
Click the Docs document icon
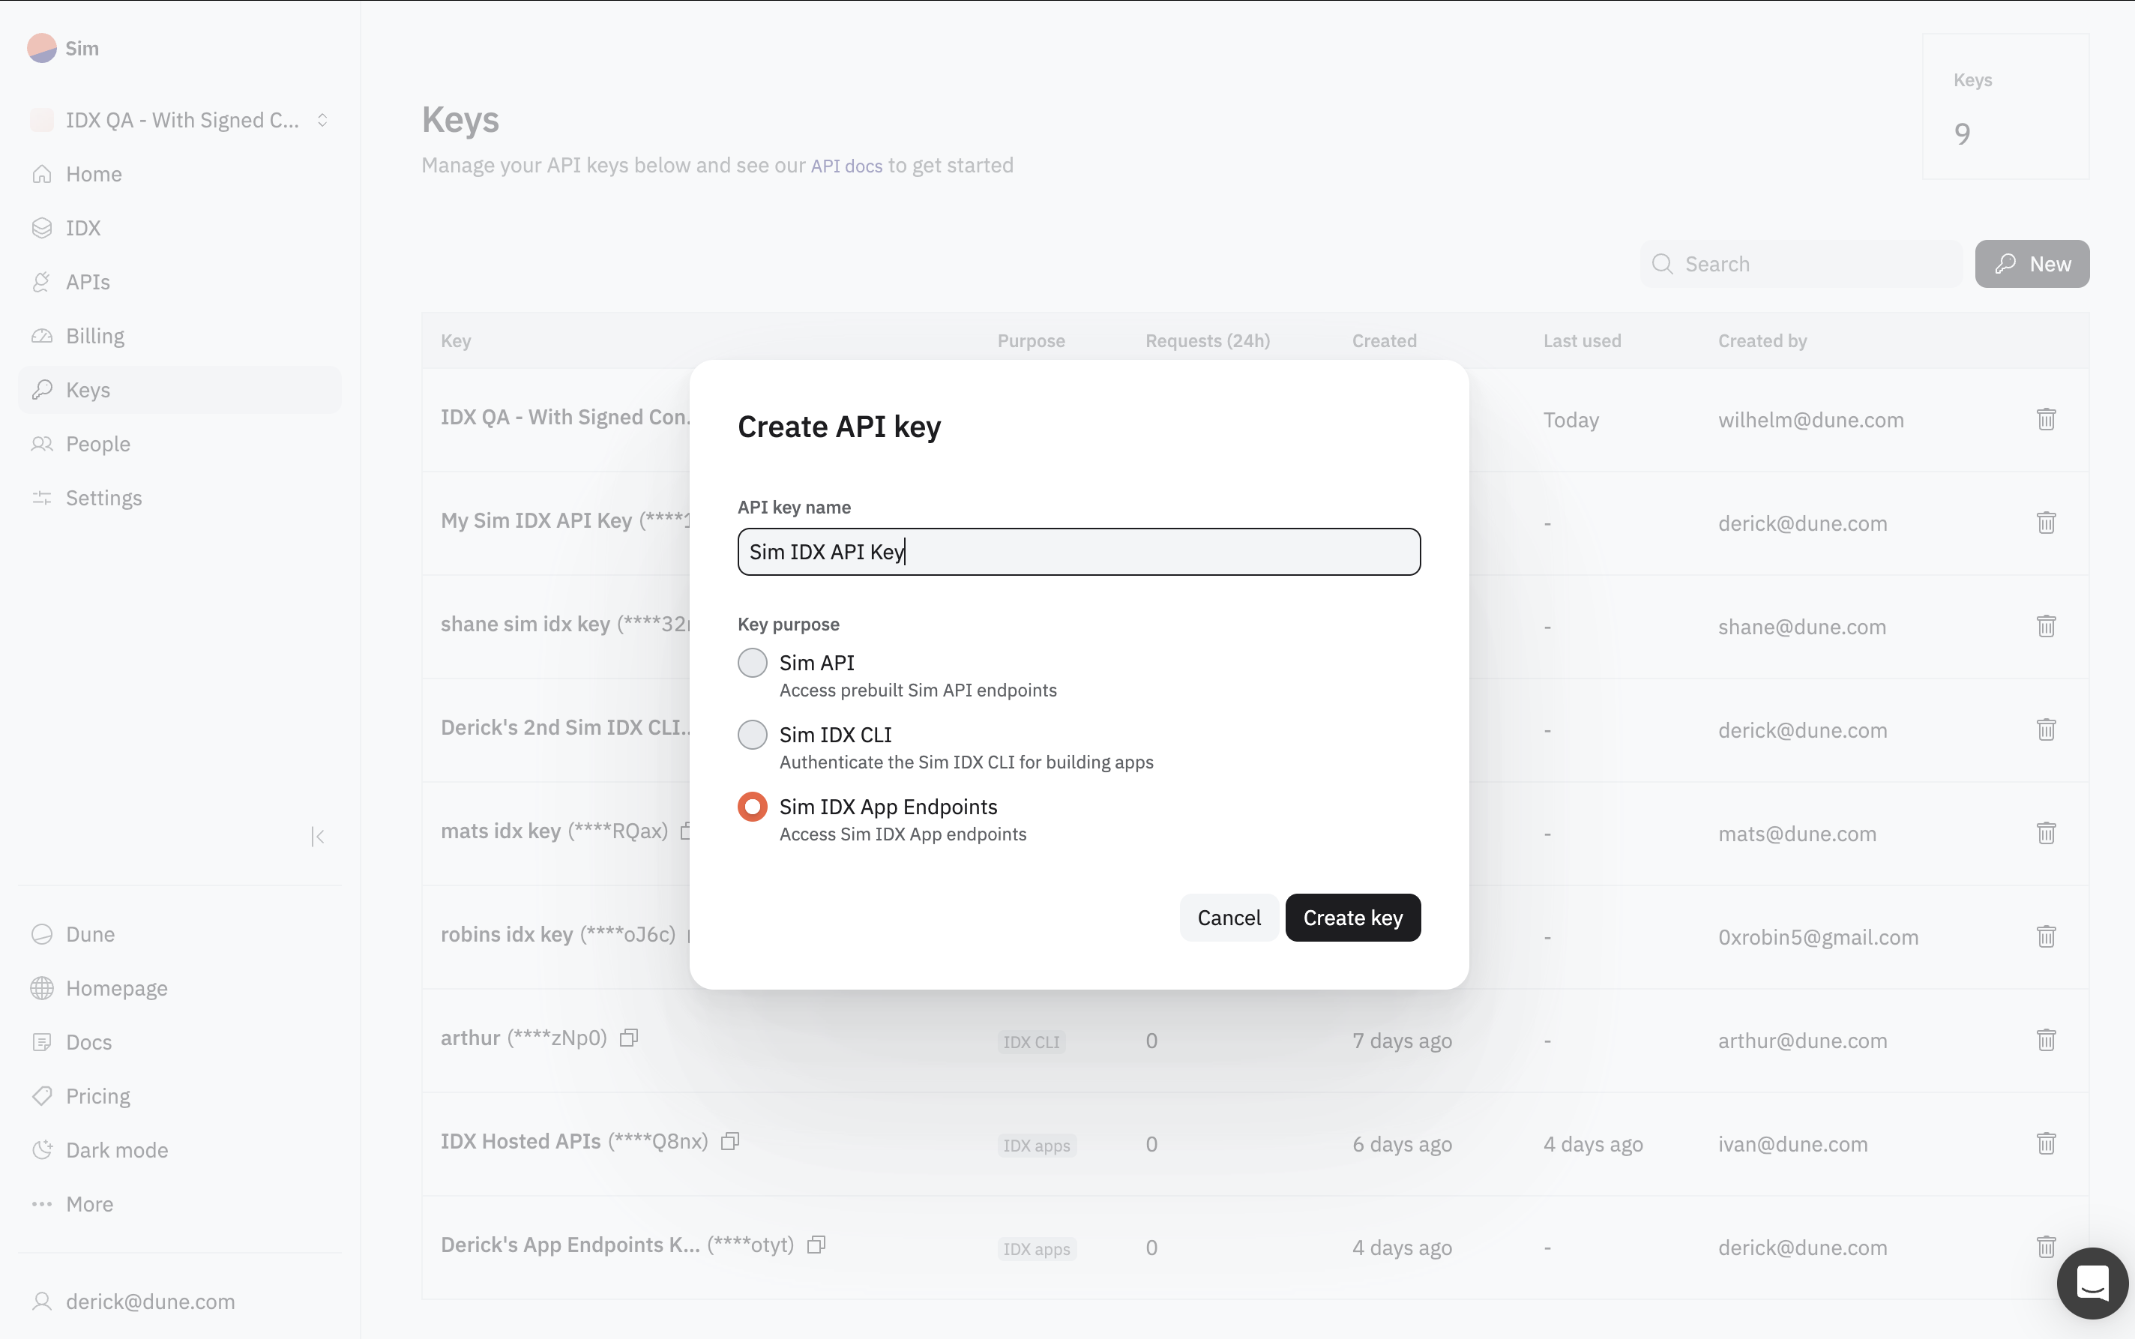(x=42, y=1042)
